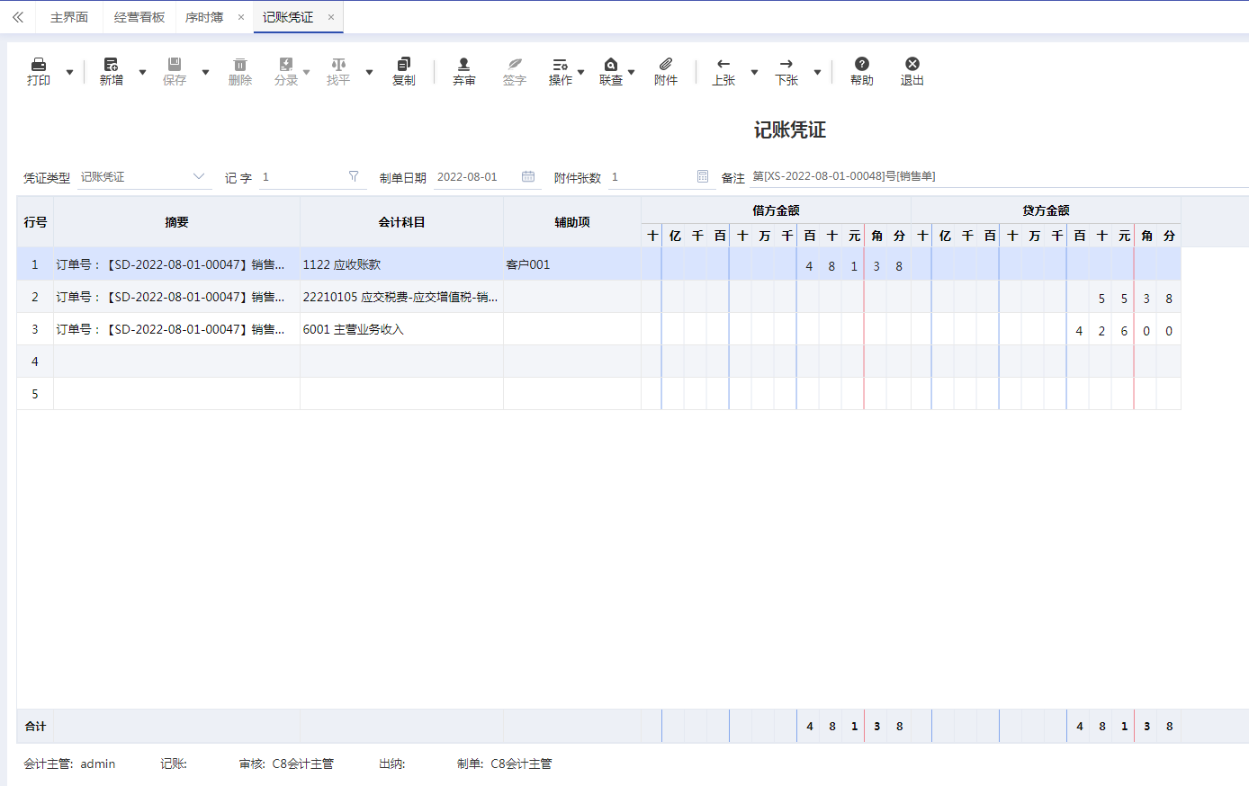Viewport: 1249px width, 786px height.
Task: Click the Exit (退出) icon
Action: [912, 65]
